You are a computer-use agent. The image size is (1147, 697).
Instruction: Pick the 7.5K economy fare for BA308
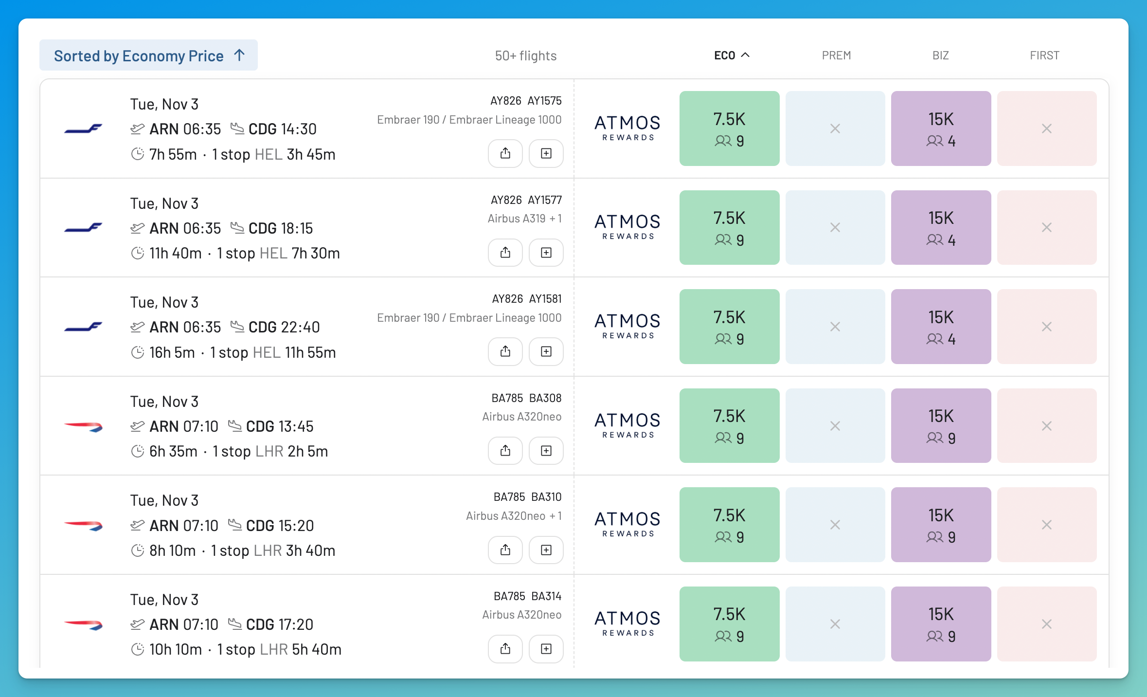(729, 426)
